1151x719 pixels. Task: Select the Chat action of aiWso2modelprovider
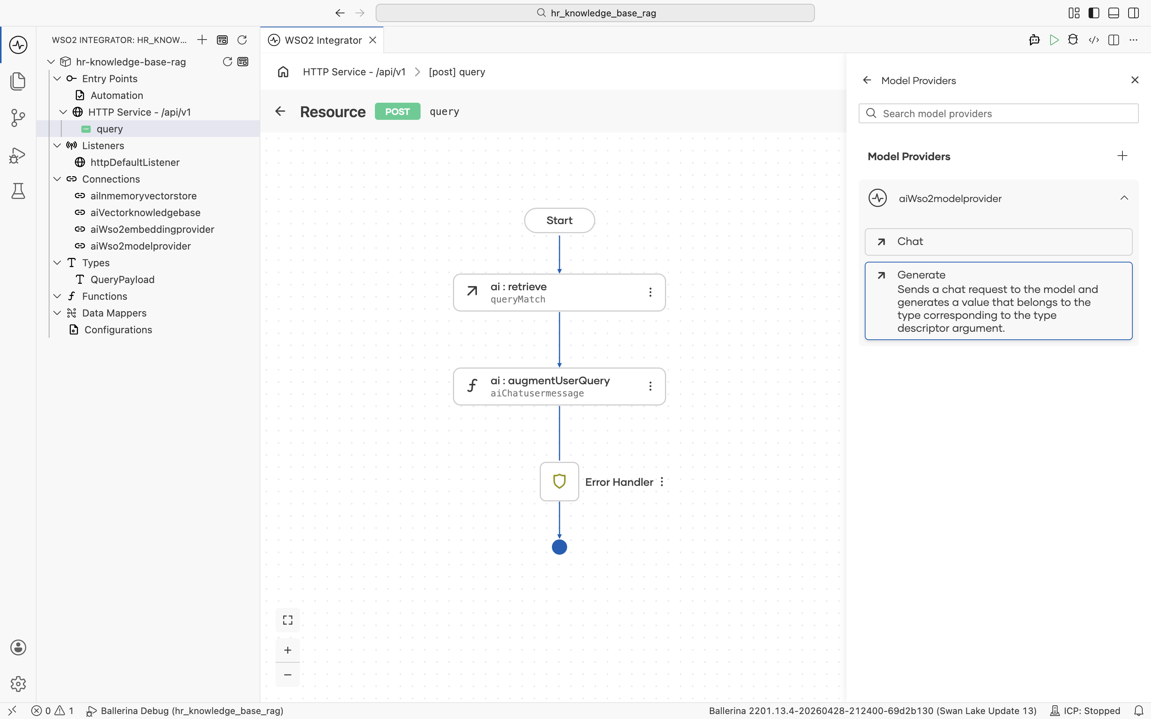point(998,242)
